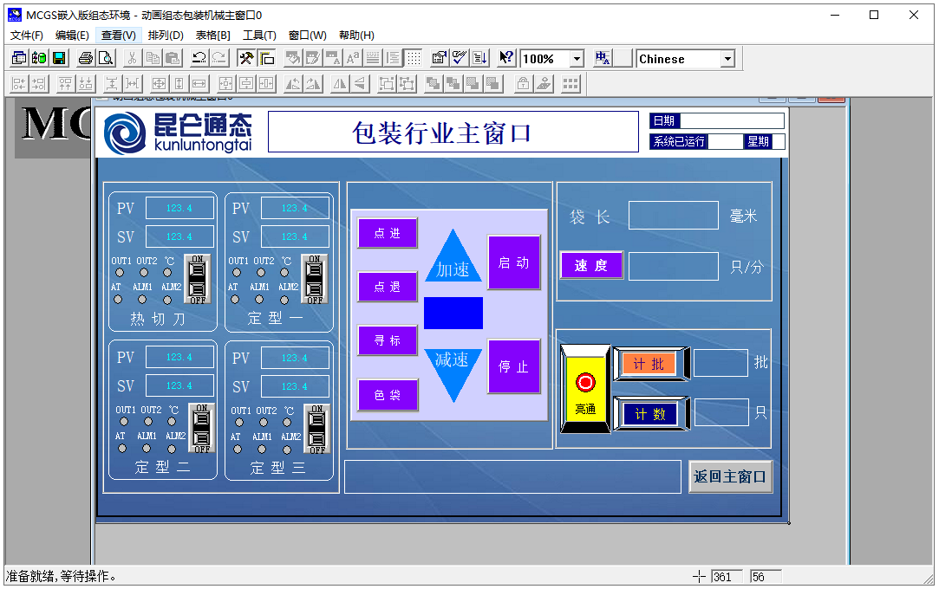Open the character color icon
This screenshot has width=939, height=589.
point(332,58)
